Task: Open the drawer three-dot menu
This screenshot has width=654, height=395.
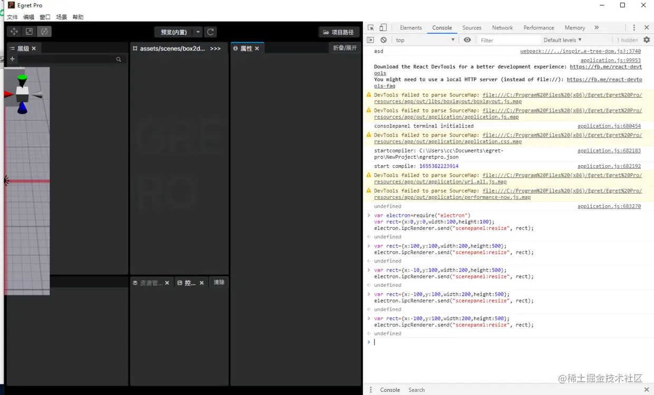Action: (370, 390)
